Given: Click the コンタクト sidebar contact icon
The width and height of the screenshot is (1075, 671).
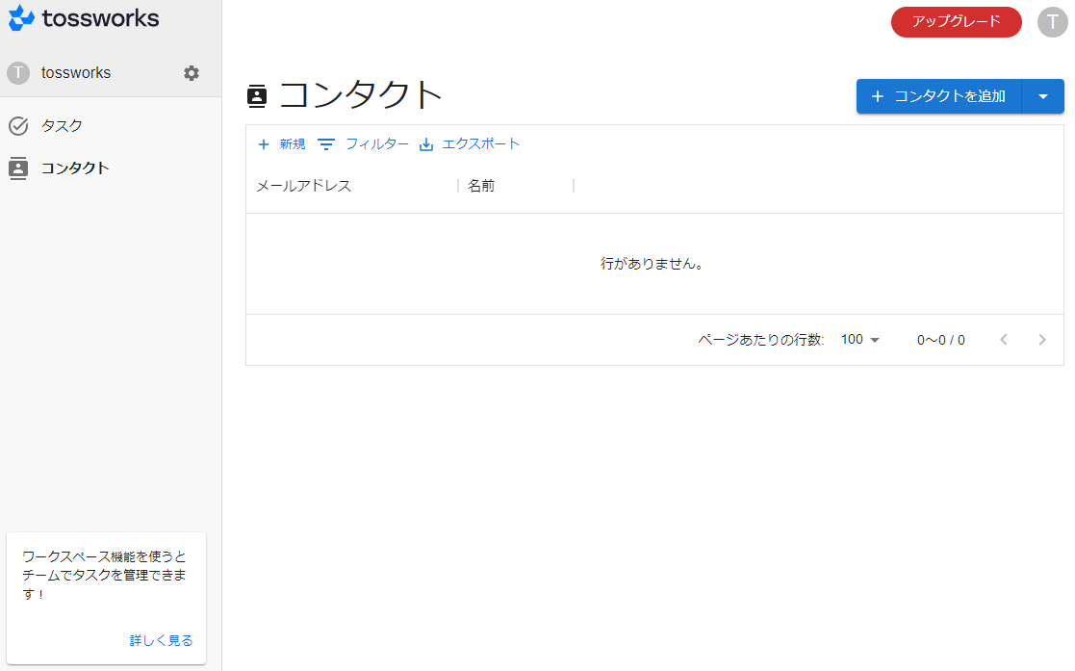Looking at the screenshot, I should (18, 168).
